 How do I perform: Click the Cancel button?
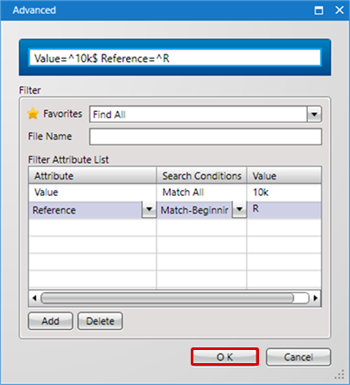pos(298,357)
